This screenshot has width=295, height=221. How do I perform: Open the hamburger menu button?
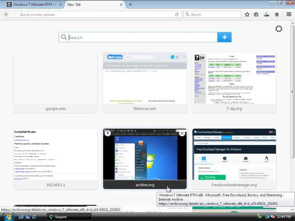click(289, 14)
